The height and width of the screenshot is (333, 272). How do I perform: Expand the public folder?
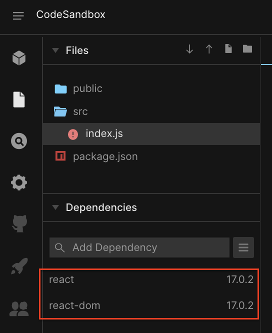tap(87, 89)
